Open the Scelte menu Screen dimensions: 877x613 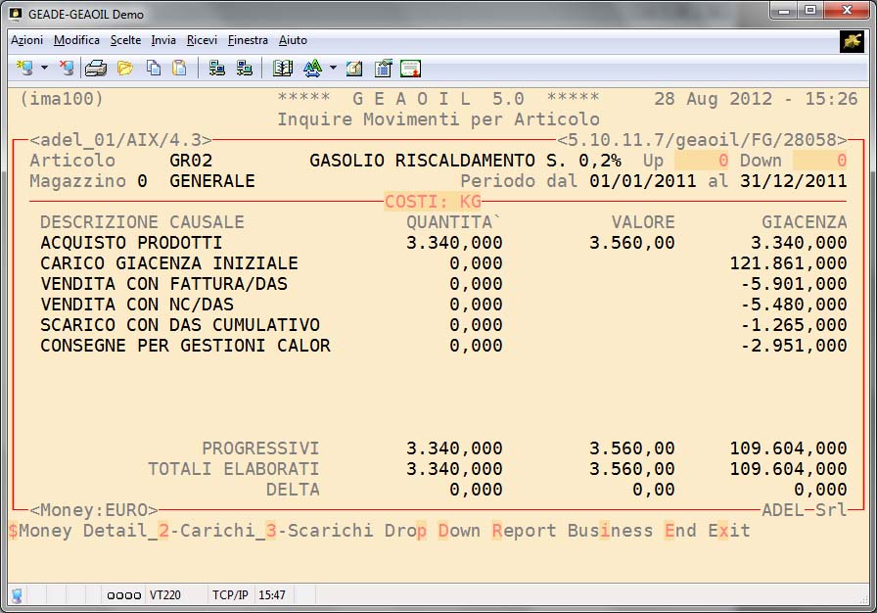tap(125, 40)
